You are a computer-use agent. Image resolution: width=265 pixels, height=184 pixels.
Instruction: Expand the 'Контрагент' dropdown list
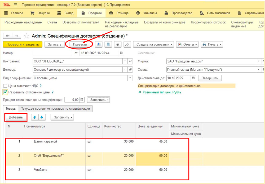[125, 61]
